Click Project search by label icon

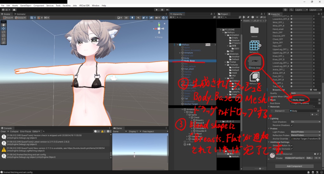pyautogui.click(x=248, y=17)
